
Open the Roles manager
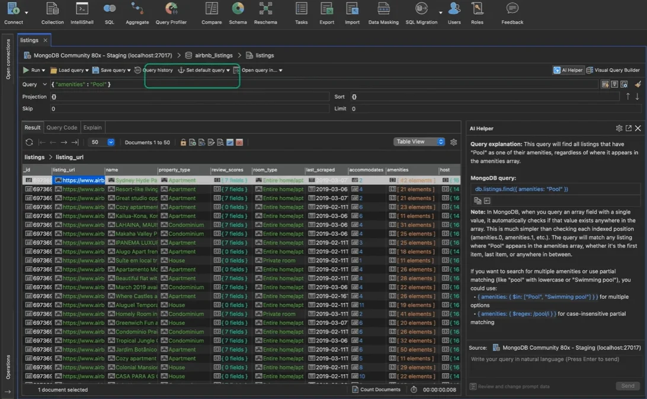tap(477, 13)
